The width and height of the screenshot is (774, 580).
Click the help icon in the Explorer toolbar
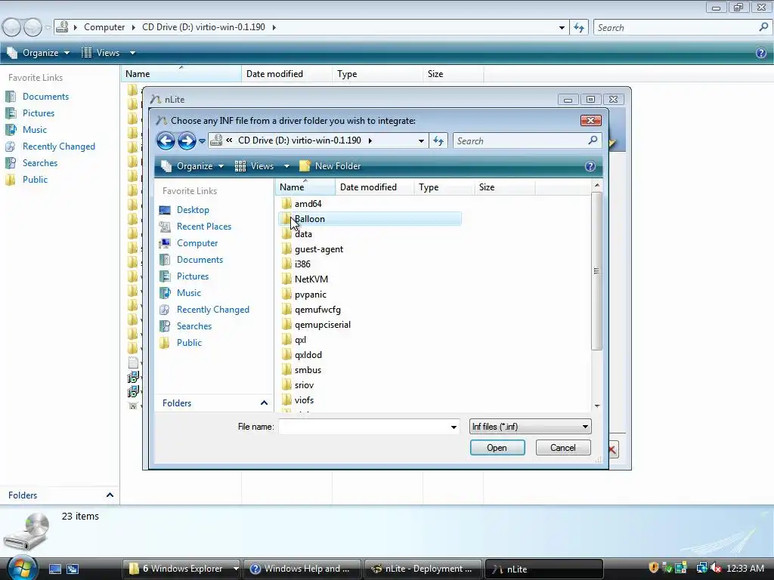tap(760, 53)
